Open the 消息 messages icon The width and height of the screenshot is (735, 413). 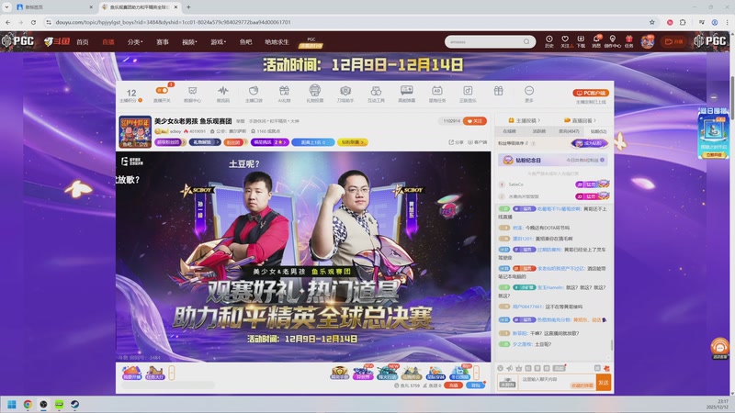pos(596,41)
